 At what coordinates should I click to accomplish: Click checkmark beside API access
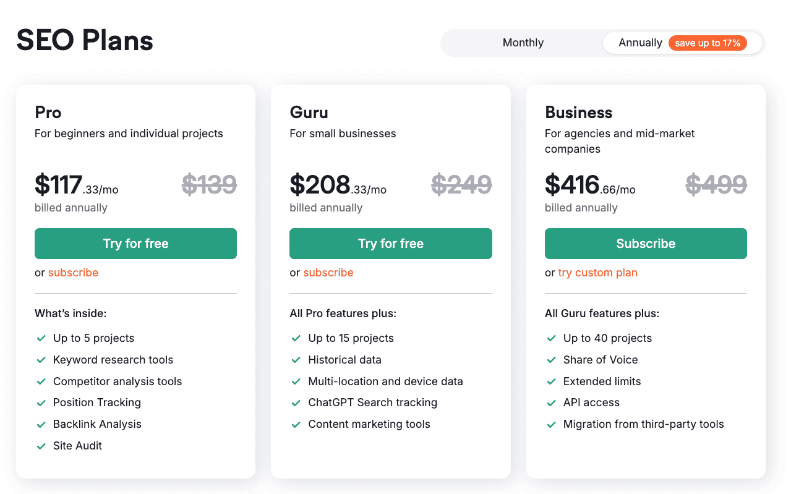pyautogui.click(x=552, y=402)
